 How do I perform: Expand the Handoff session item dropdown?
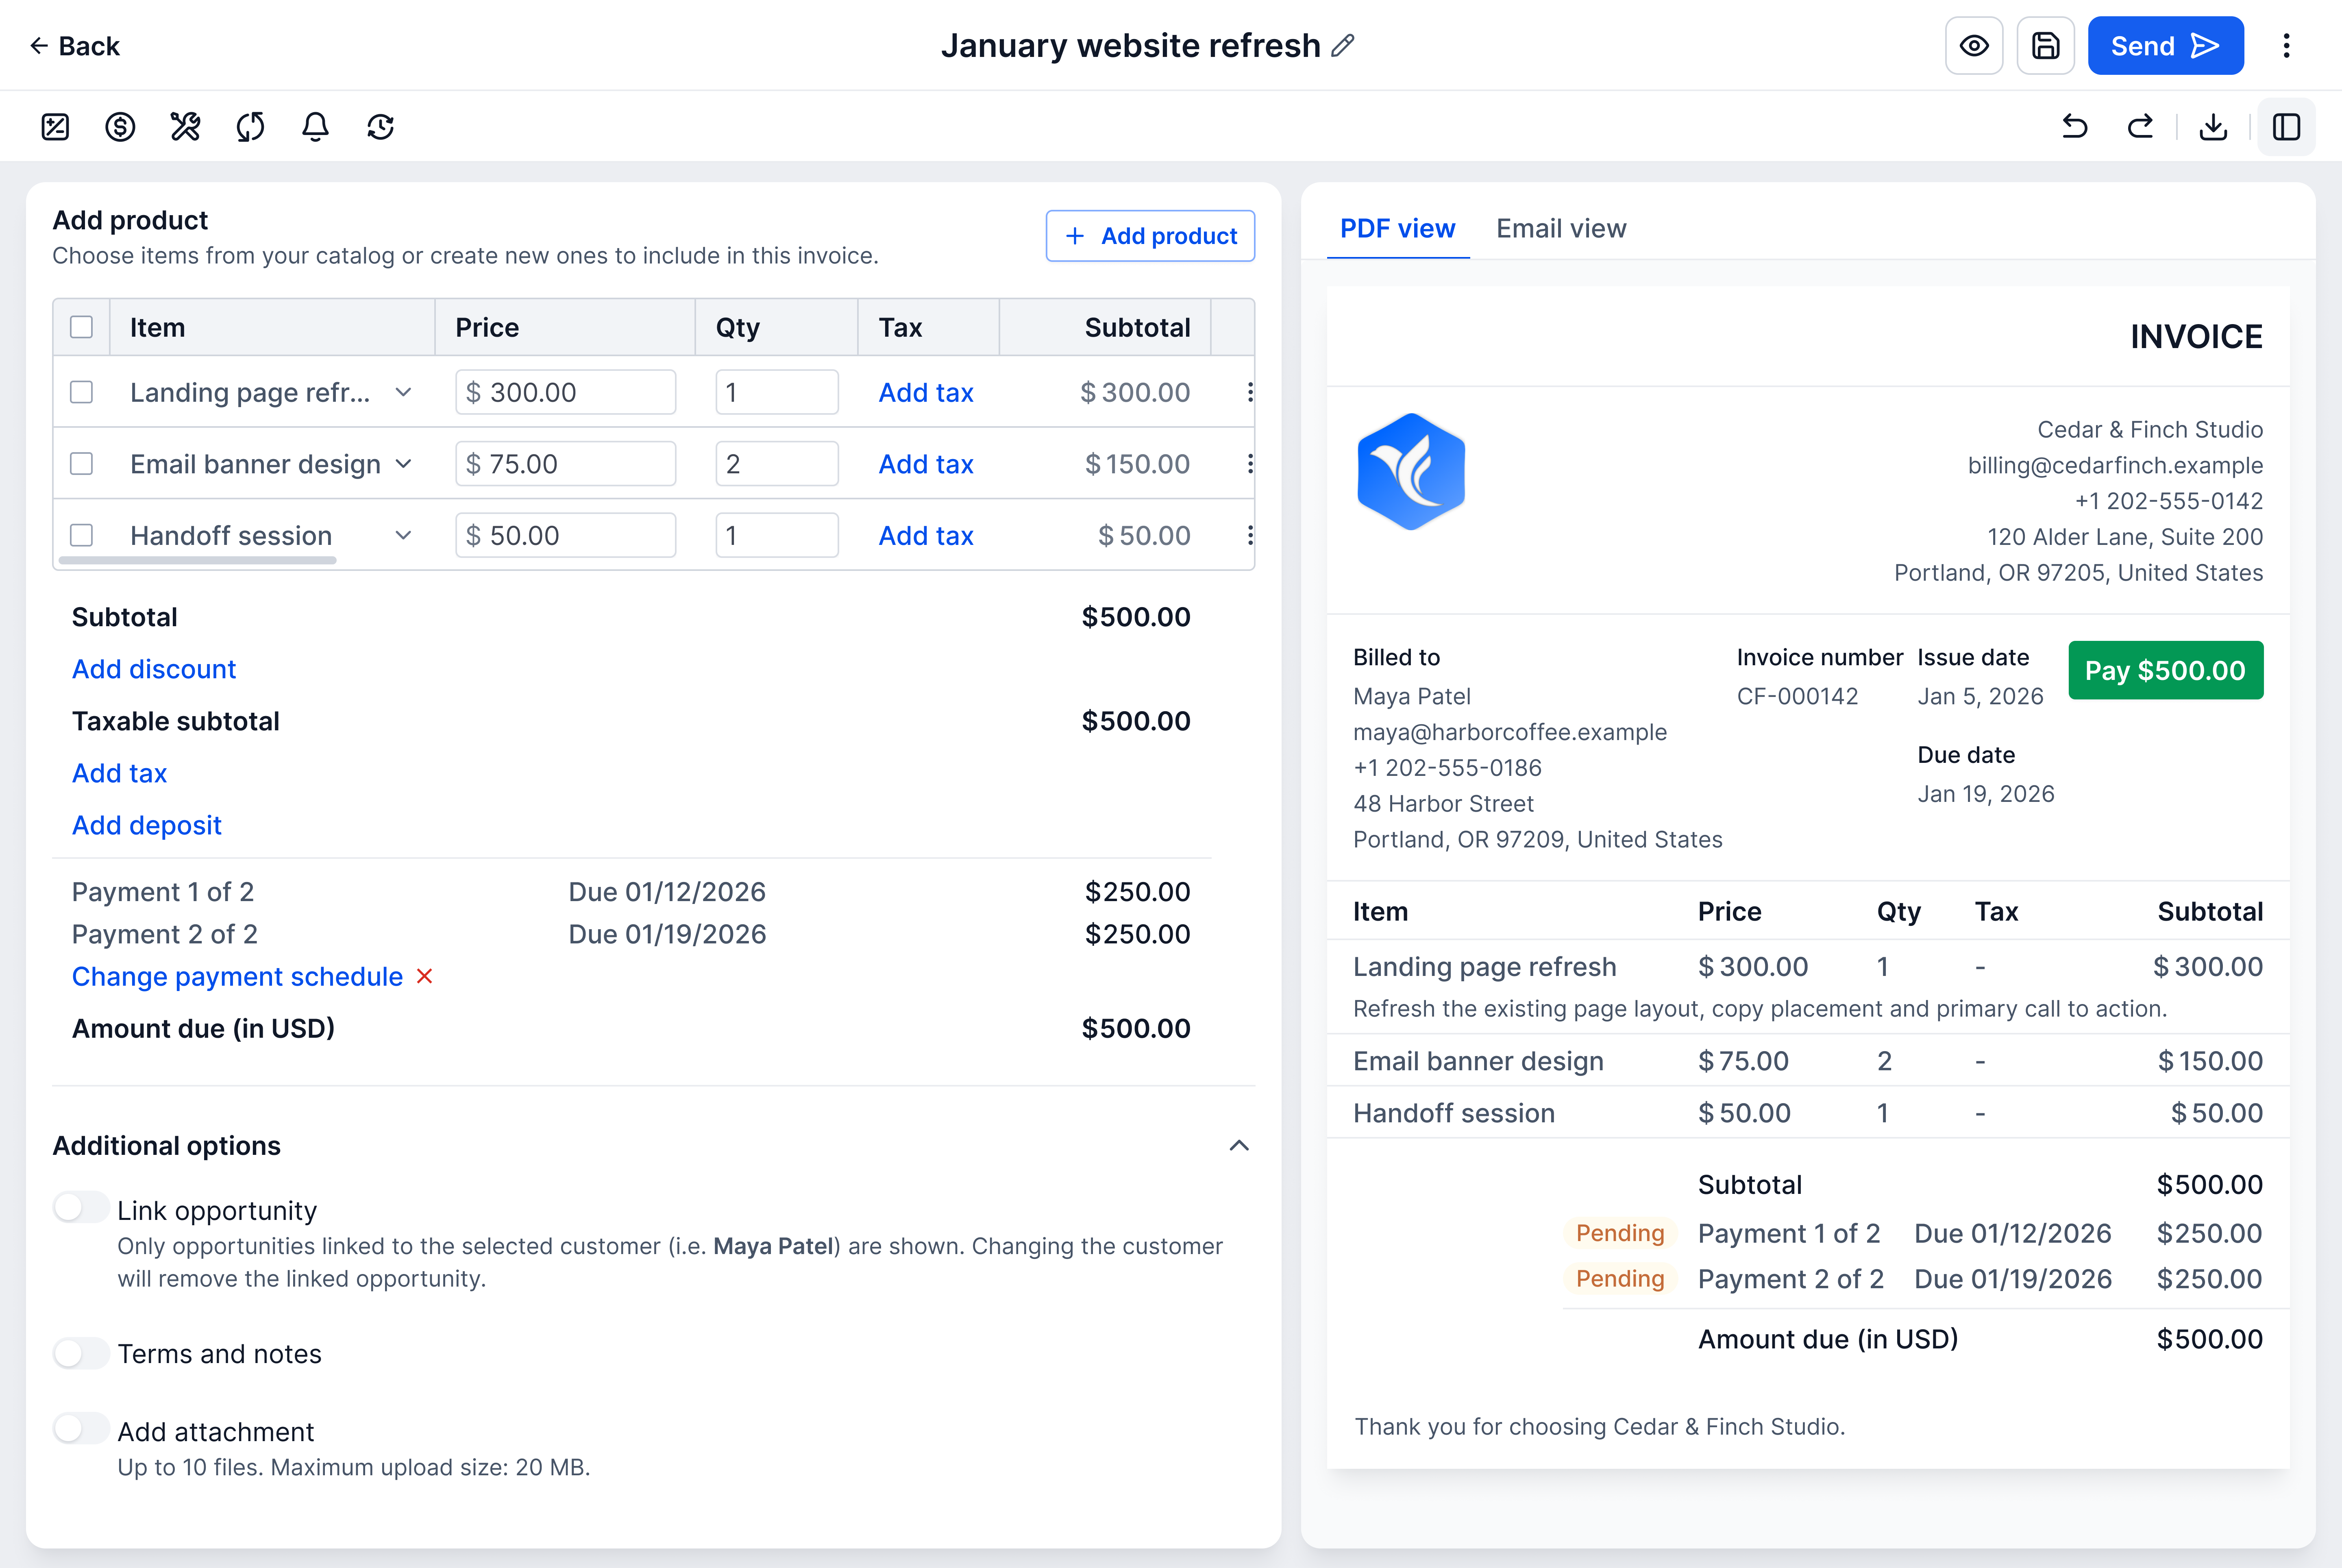[403, 536]
